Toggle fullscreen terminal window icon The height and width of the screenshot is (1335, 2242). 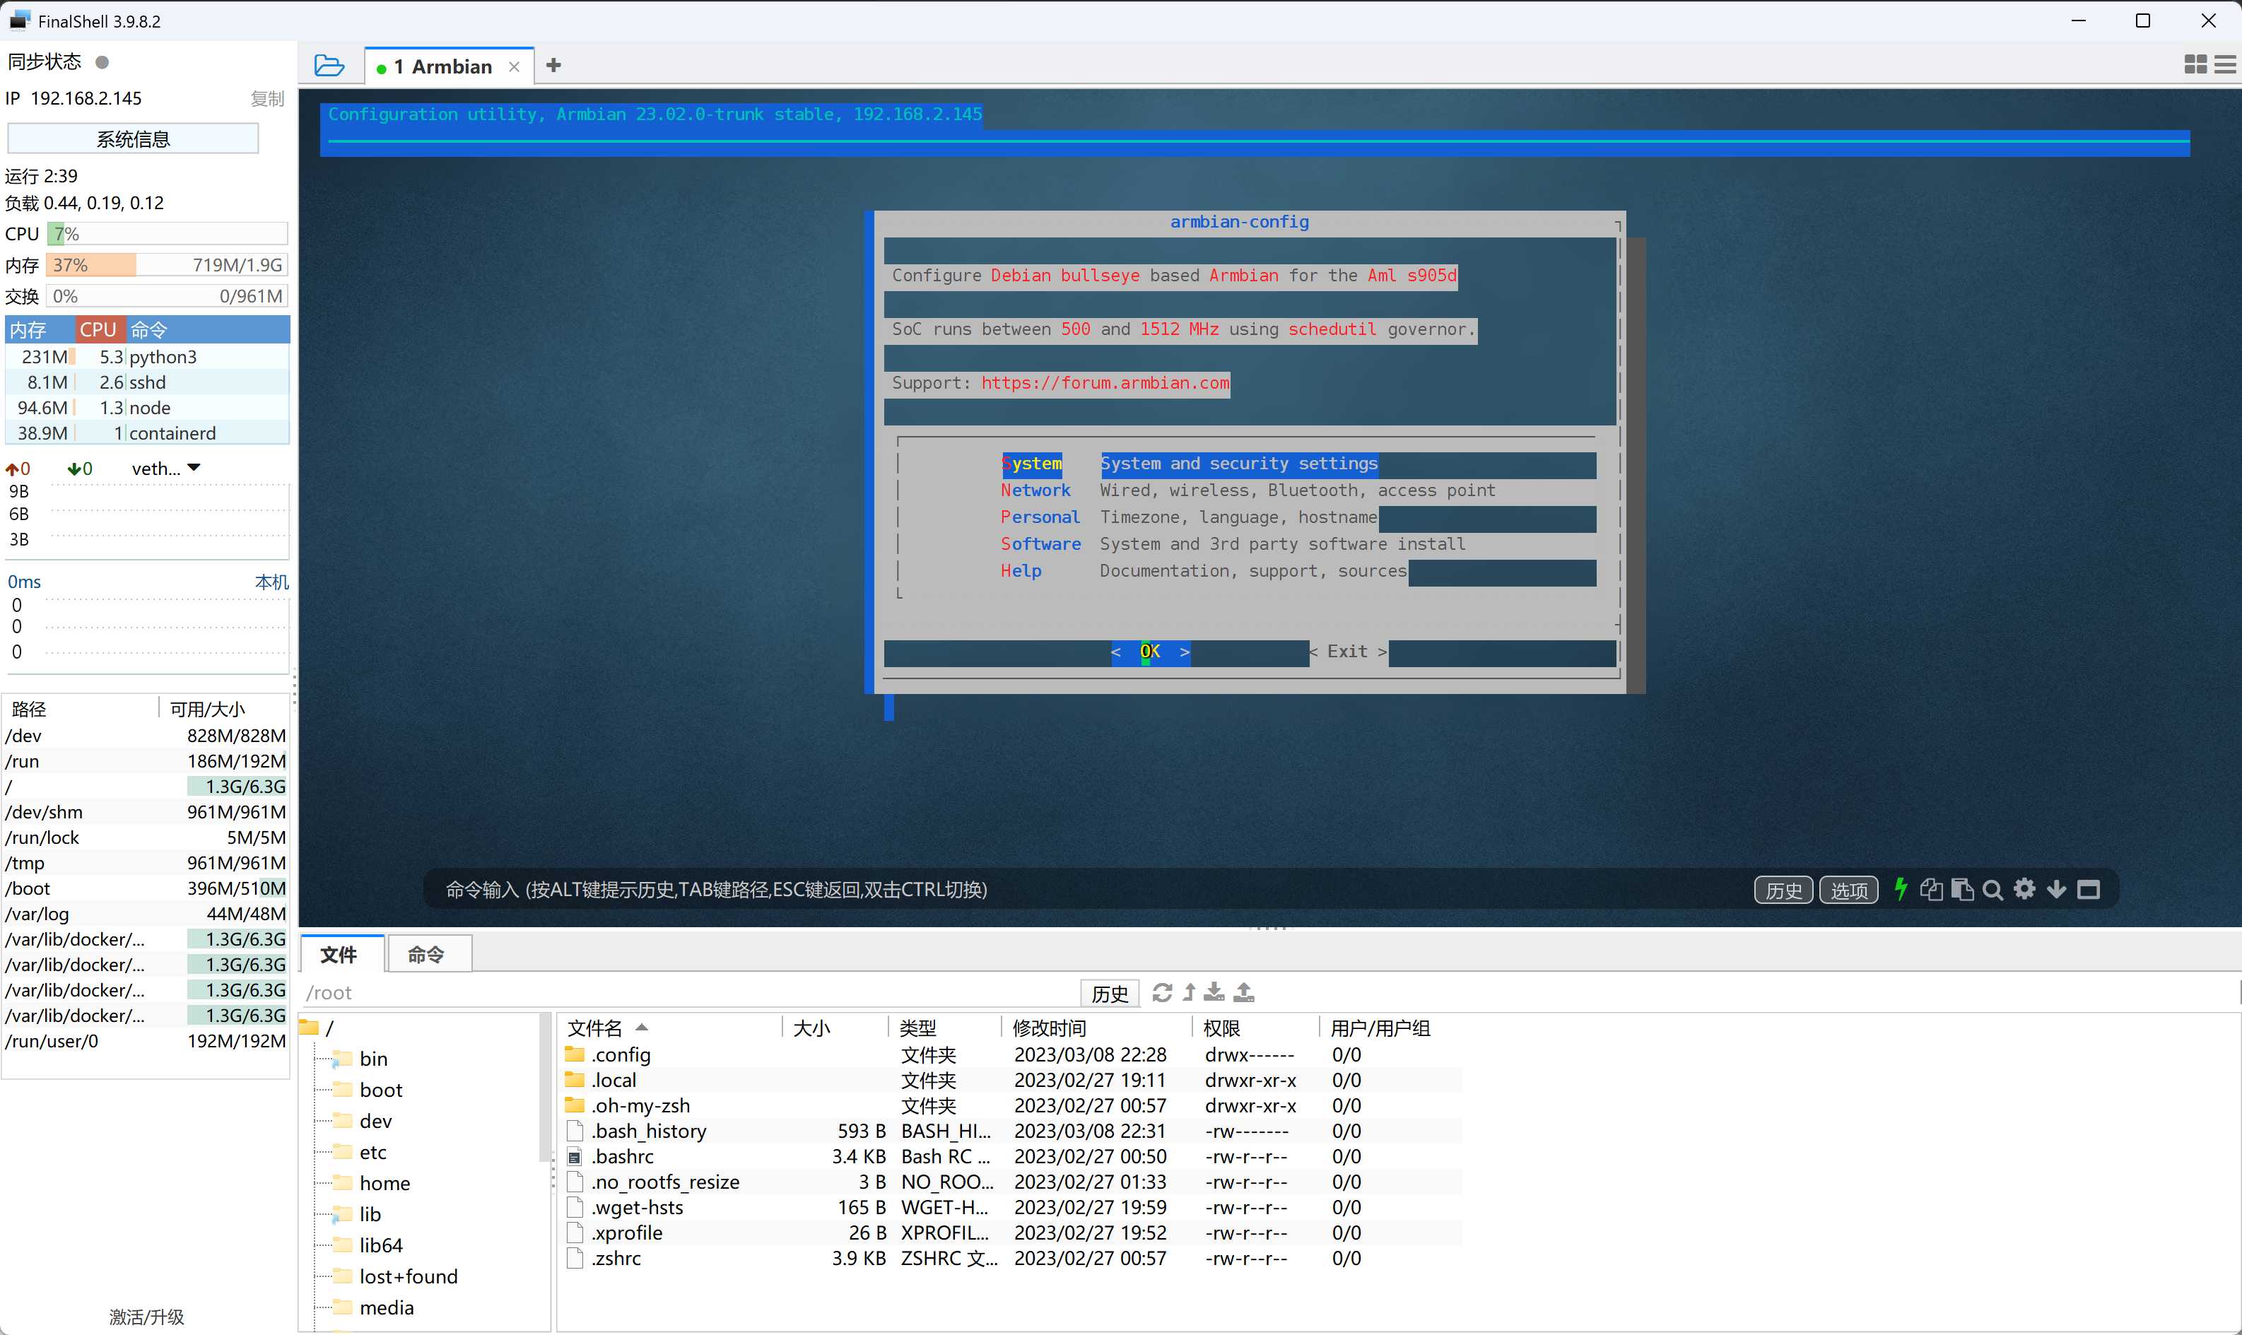click(2088, 889)
